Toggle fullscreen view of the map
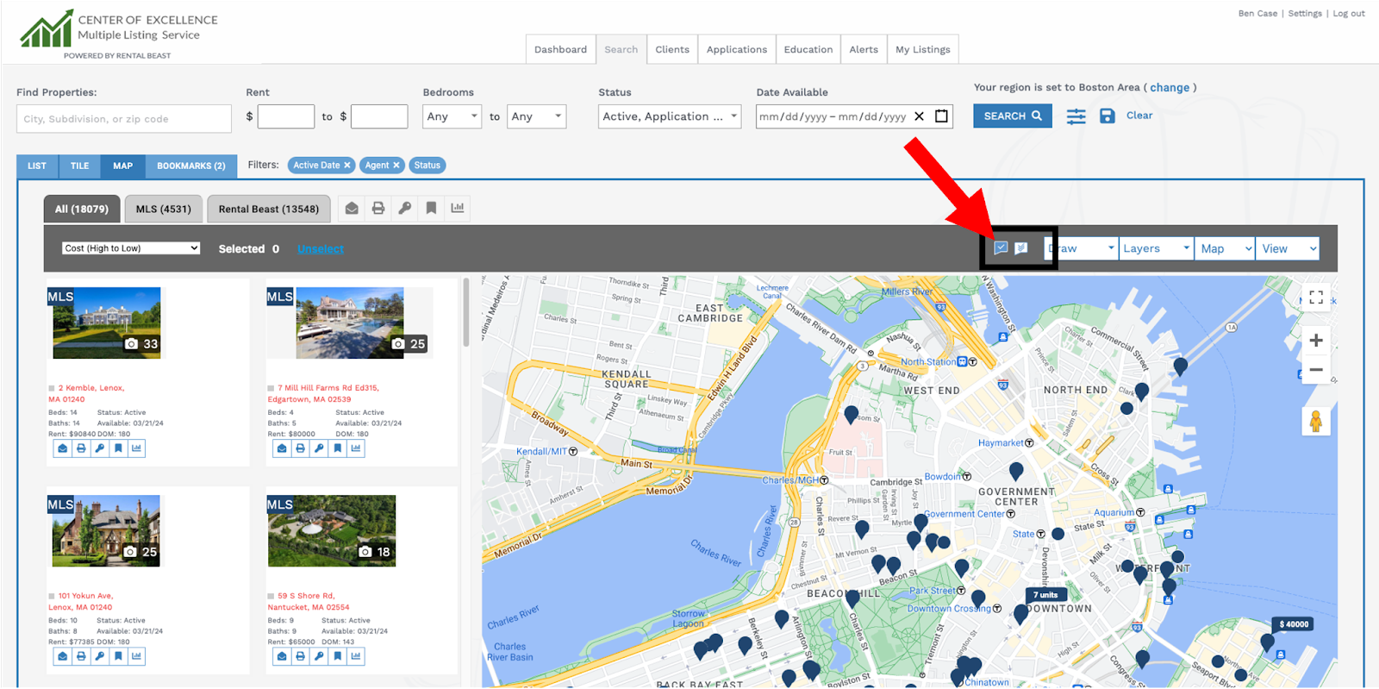 [x=1316, y=298]
